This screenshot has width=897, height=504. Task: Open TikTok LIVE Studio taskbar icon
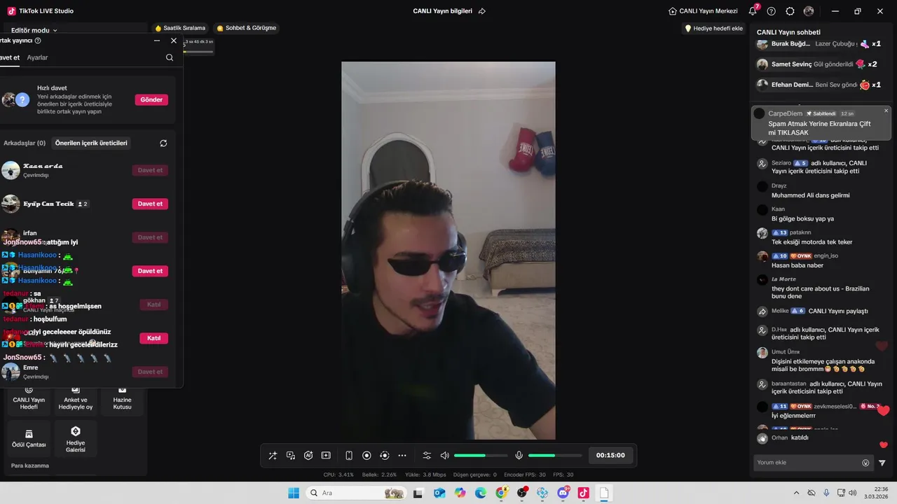pos(583,493)
